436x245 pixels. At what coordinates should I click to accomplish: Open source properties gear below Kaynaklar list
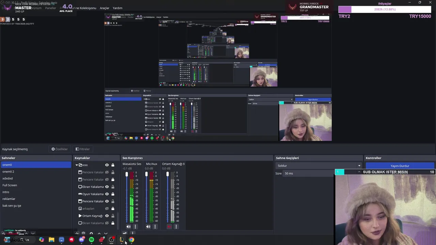91,233
